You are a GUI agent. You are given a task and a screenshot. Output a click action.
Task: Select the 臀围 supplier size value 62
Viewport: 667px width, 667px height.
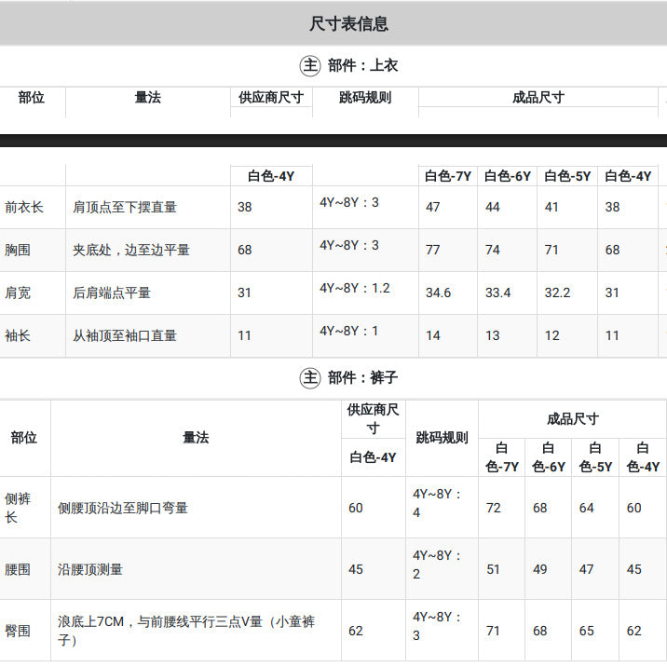(355, 631)
